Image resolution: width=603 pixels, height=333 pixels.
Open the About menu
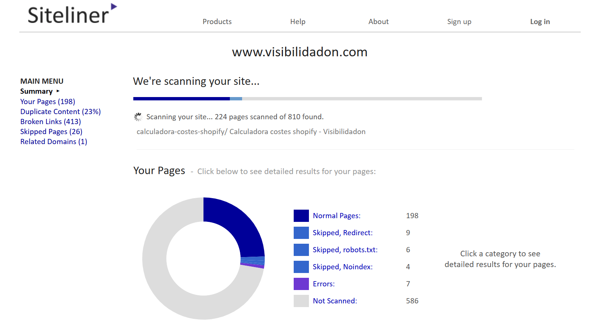378,21
